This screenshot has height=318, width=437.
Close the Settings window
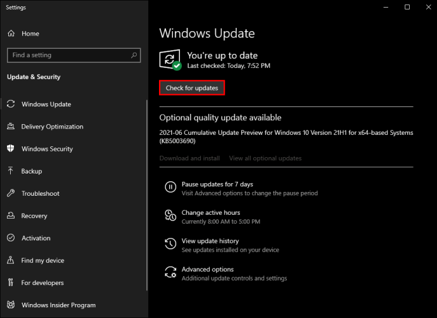[428, 7]
